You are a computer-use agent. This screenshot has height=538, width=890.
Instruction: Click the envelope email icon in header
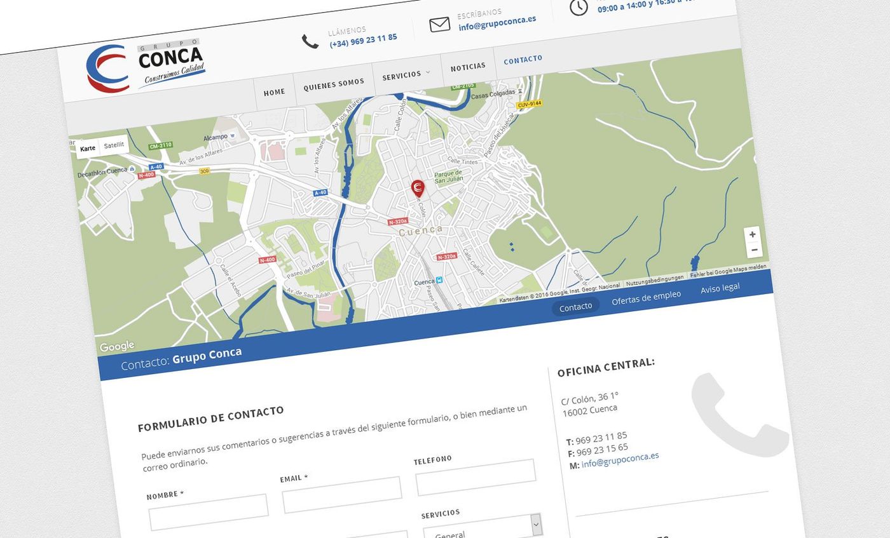(439, 25)
